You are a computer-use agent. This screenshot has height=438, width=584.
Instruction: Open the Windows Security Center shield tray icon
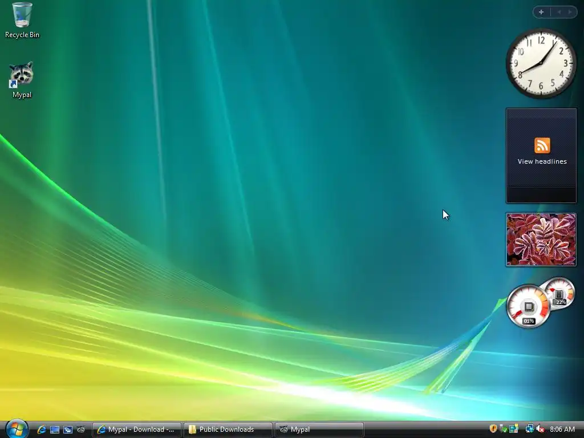[493, 429]
